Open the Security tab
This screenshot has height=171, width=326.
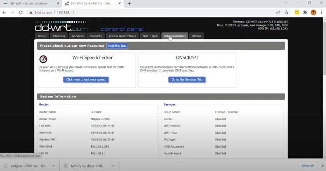click(96, 36)
